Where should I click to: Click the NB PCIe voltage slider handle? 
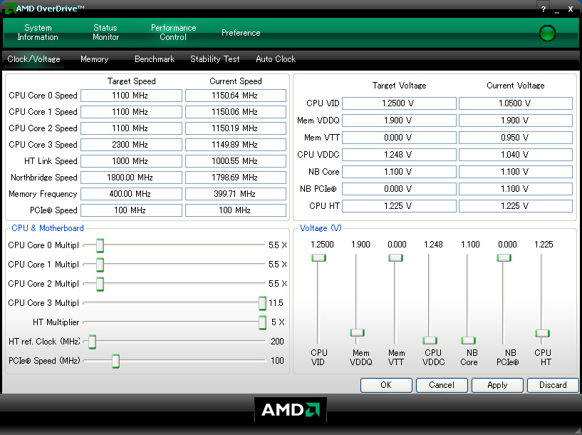coord(504,258)
